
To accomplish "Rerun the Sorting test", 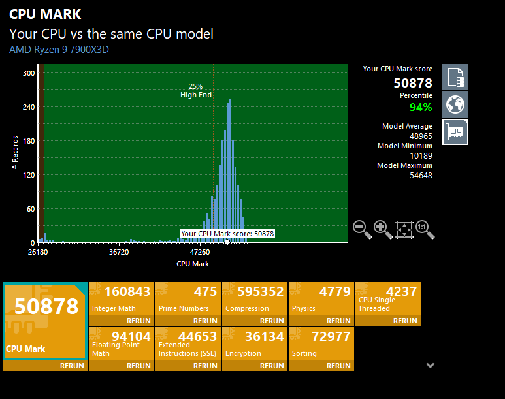I will [x=338, y=366].
